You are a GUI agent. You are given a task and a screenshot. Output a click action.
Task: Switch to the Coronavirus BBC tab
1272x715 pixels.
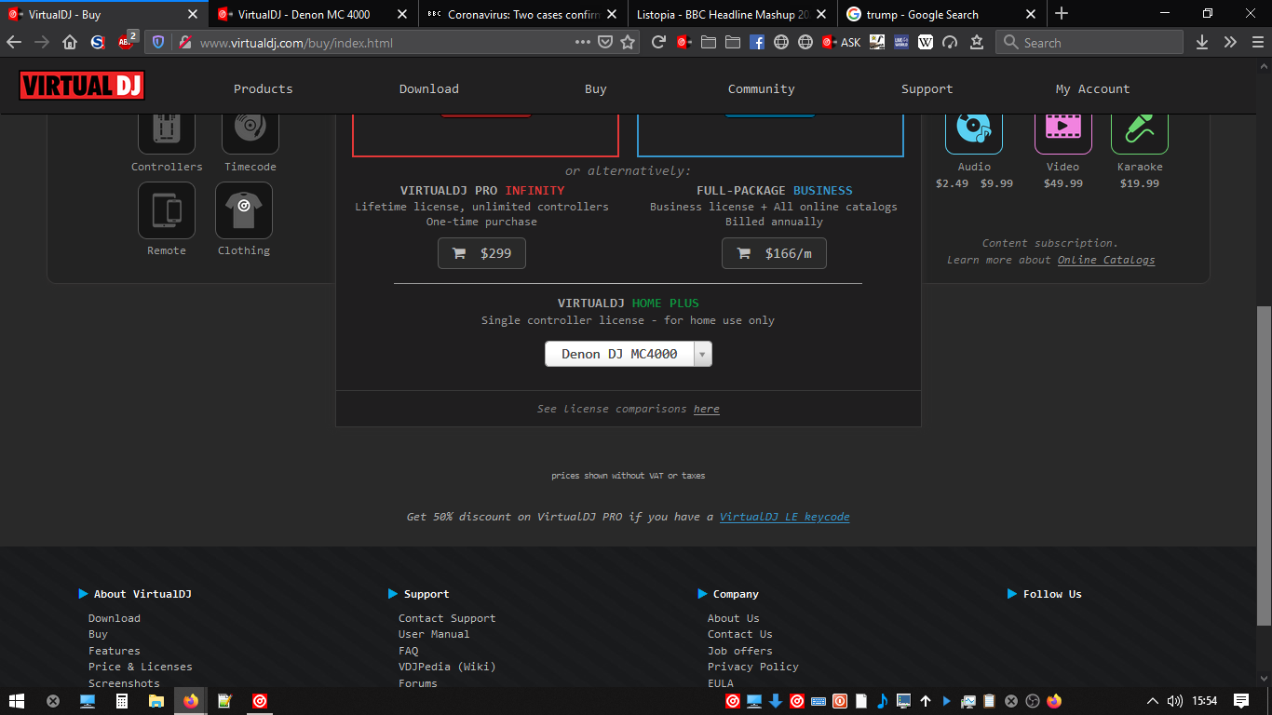tap(524, 14)
